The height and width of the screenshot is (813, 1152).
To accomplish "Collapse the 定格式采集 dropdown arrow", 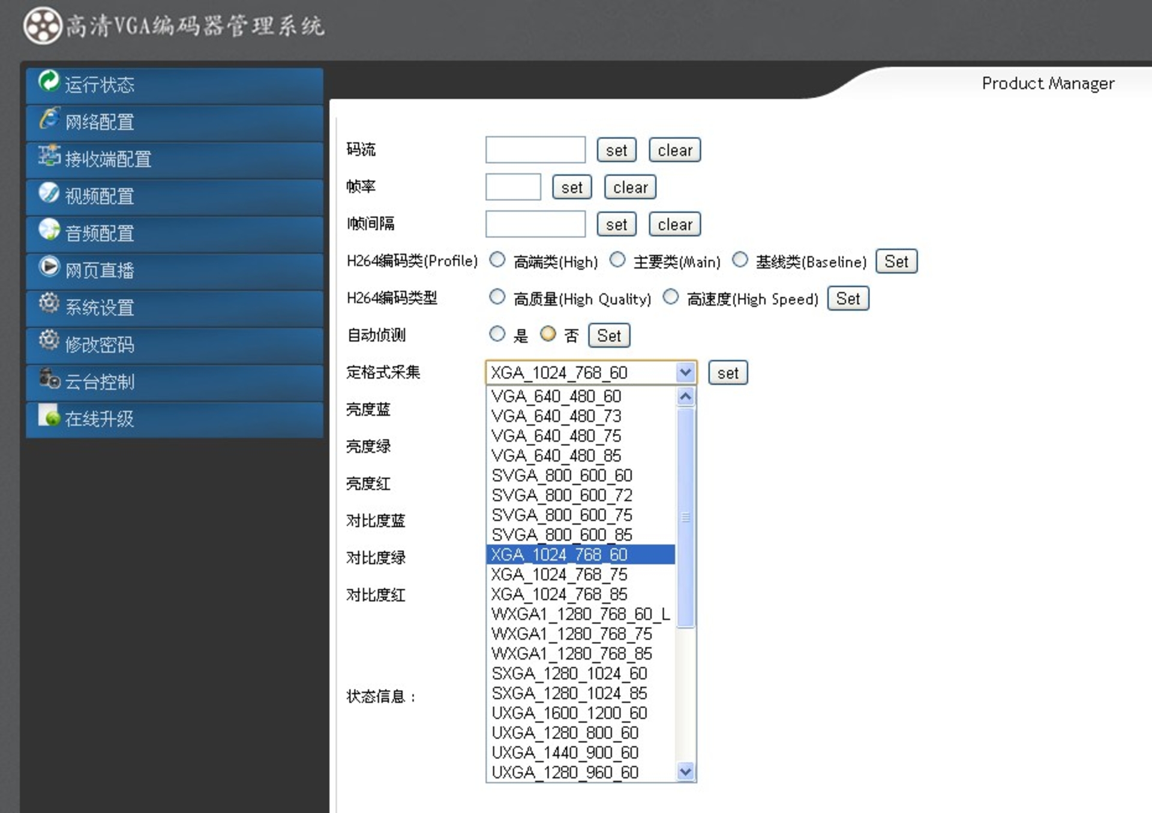I will point(685,372).
